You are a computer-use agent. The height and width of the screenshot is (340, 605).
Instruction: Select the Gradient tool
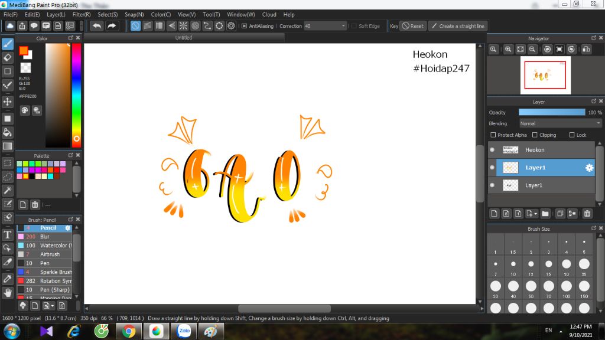[x=7, y=146]
